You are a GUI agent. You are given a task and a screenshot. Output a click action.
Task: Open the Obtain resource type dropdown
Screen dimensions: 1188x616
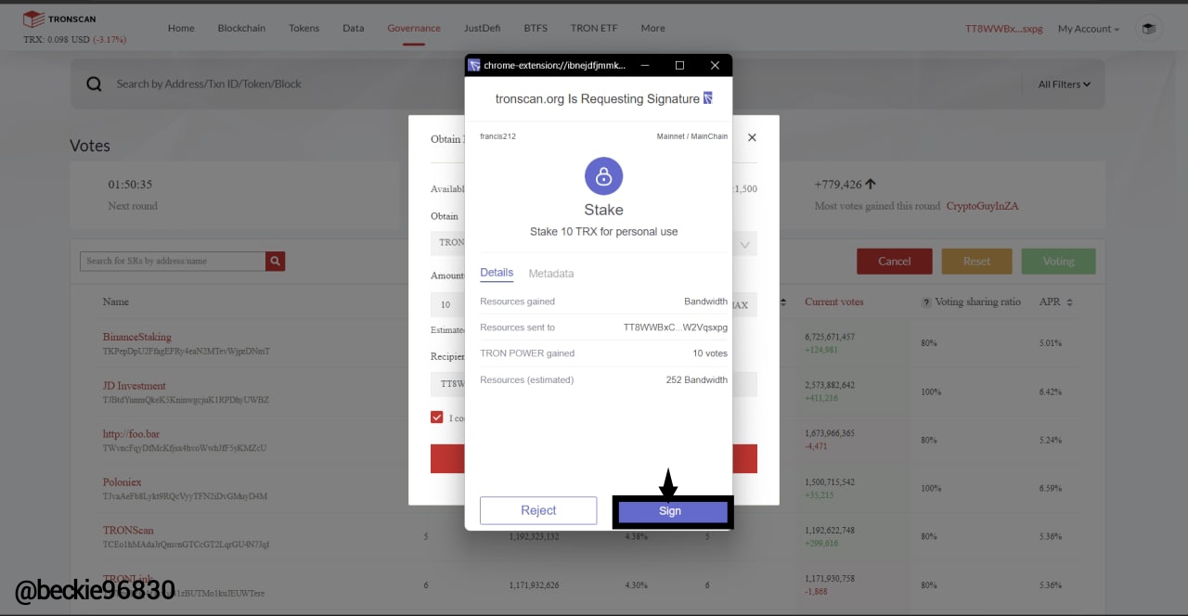click(x=743, y=244)
